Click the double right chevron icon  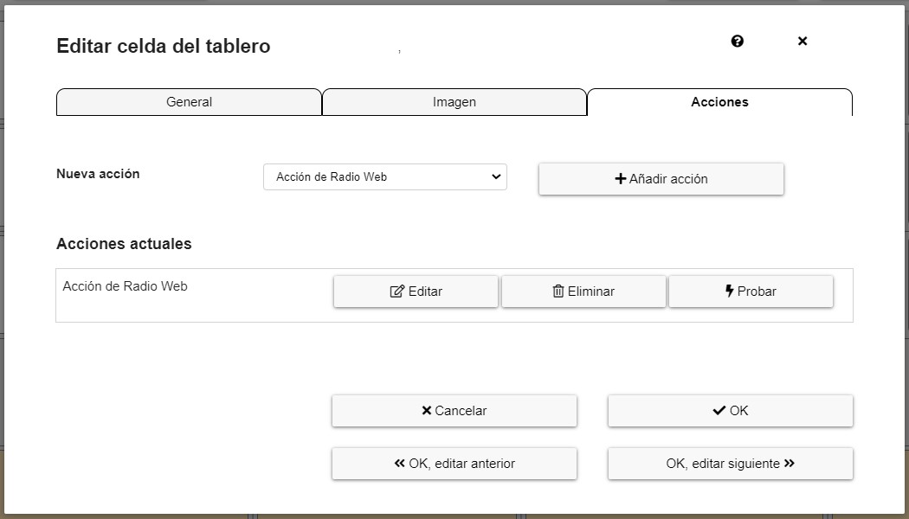click(x=790, y=464)
